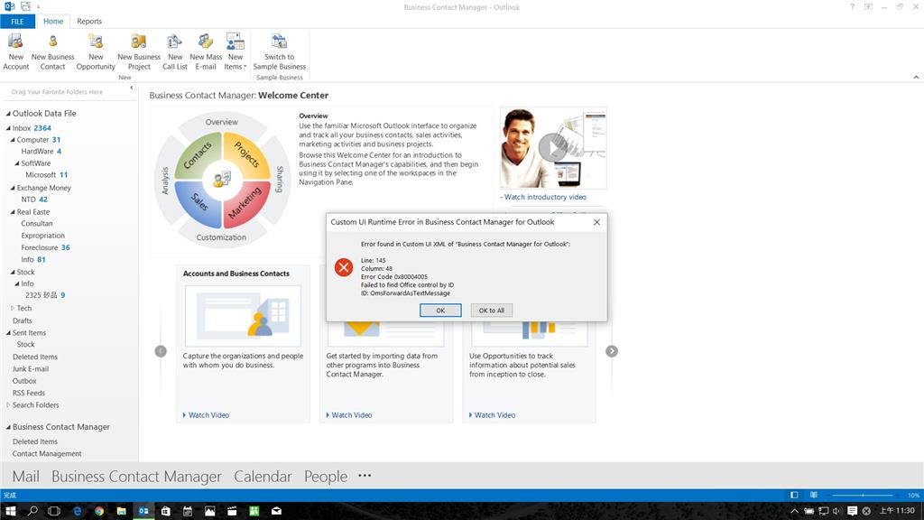924x520 pixels.
Task: Collapse the Business Contact Manager tree section
Action: click(8, 427)
